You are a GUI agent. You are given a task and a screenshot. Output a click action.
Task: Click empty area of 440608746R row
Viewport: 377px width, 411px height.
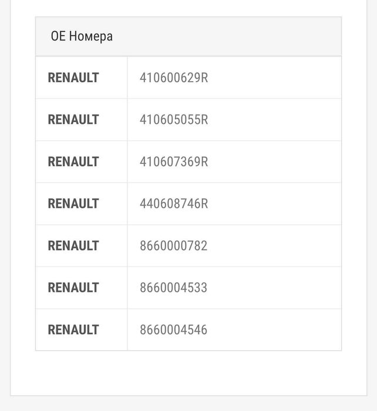click(274, 204)
